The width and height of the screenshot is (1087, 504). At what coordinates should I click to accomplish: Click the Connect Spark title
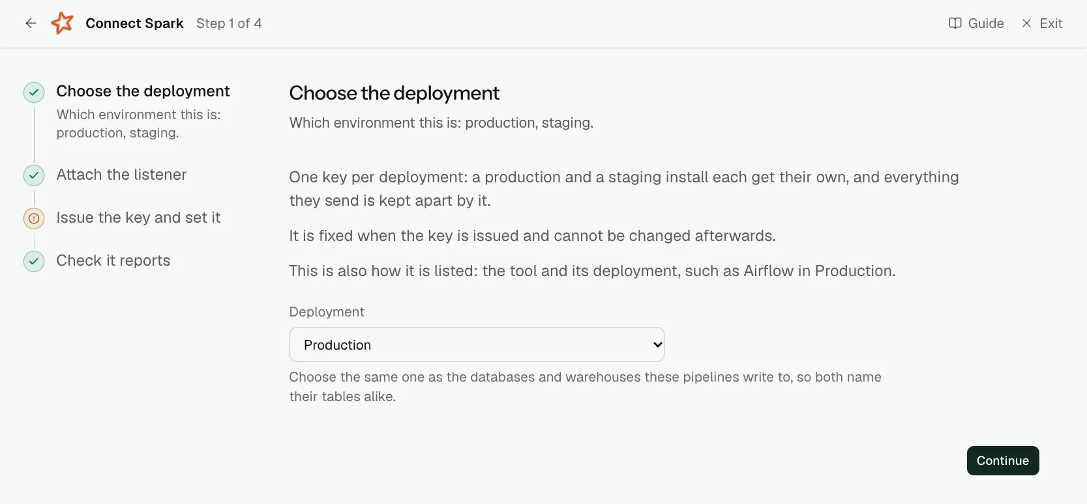pos(134,23)
